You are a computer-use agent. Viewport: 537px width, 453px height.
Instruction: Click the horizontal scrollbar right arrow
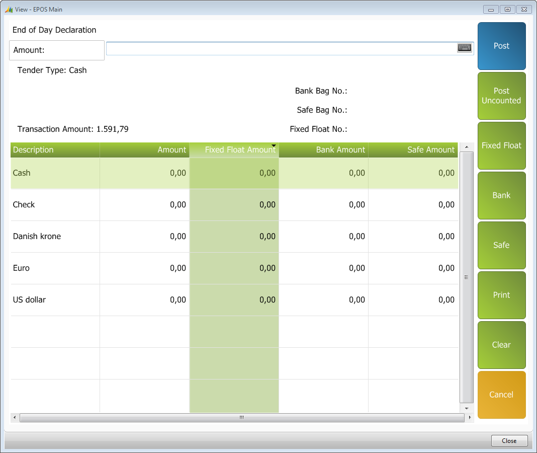click(470, 418)
